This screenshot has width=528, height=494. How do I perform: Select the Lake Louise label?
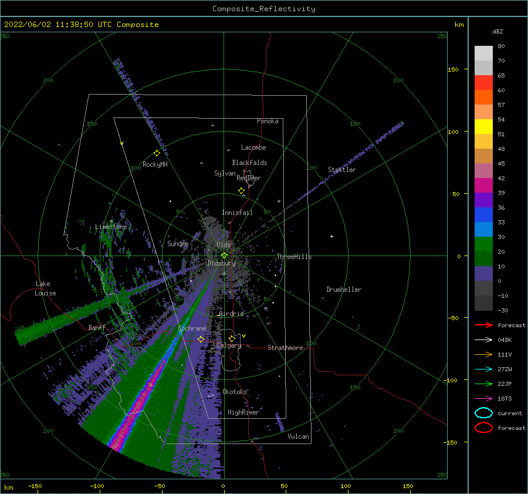click(x=45, y=288)
